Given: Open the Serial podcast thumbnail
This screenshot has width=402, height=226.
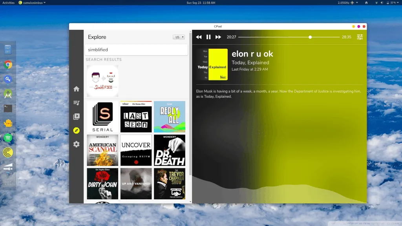Looking at the screenshot, I should click(x=102, y=117).
